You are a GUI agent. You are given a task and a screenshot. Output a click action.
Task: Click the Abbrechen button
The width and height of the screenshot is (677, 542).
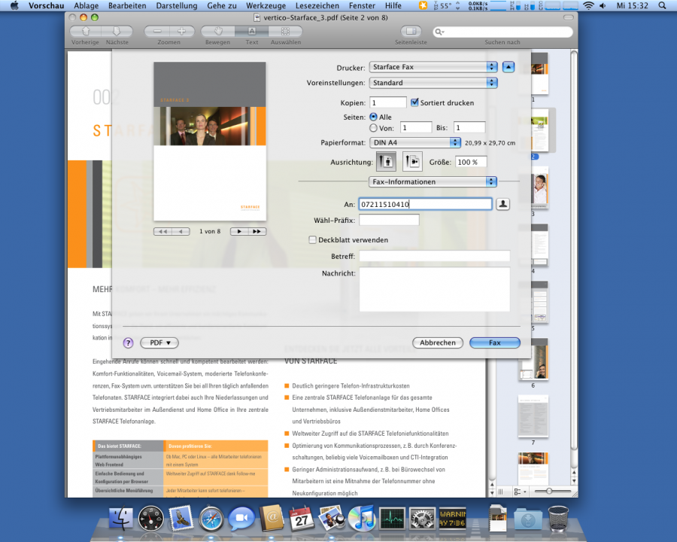(438, 343)
